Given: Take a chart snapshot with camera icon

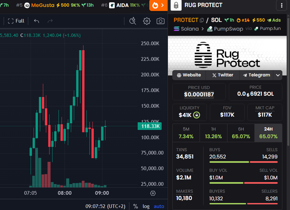Looking at the screenshot, I should click(x=160, y=21).
